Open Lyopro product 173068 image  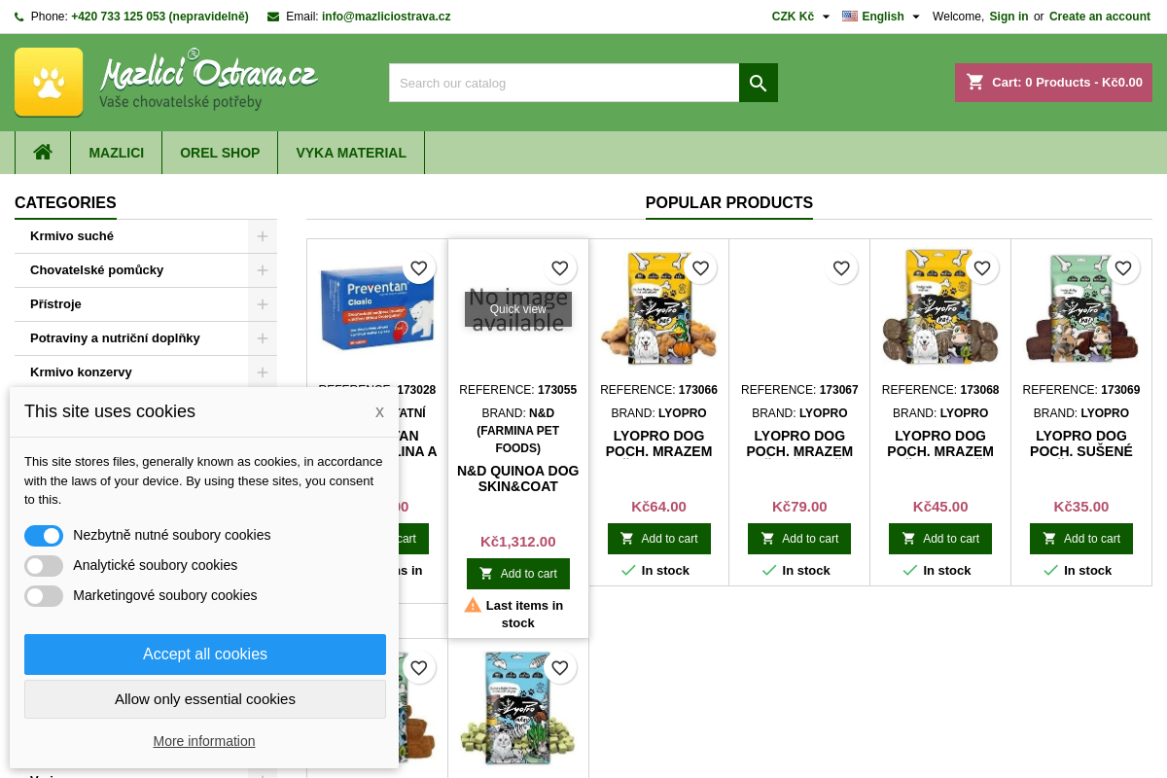pyautogui.click(x=940, y=309)
